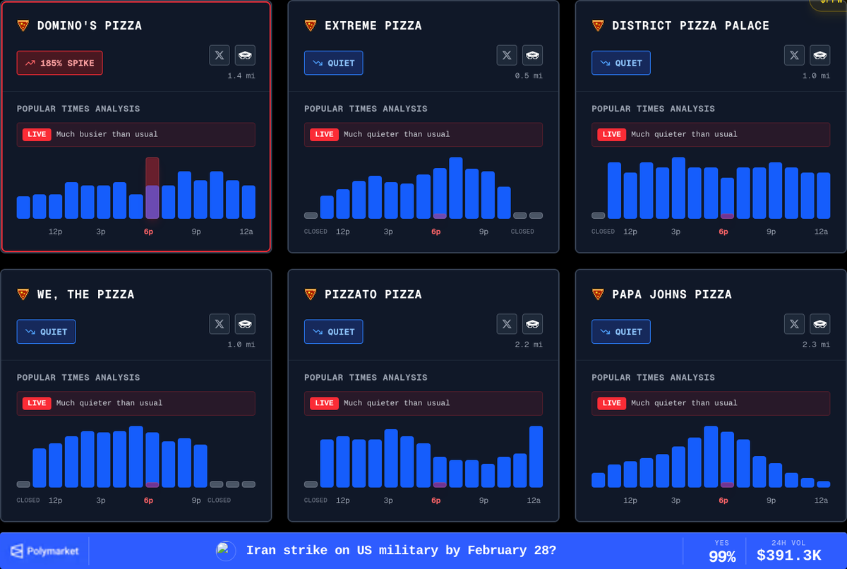Click the tallest bar in Pizzato Pizza chart

pos(536,457)
